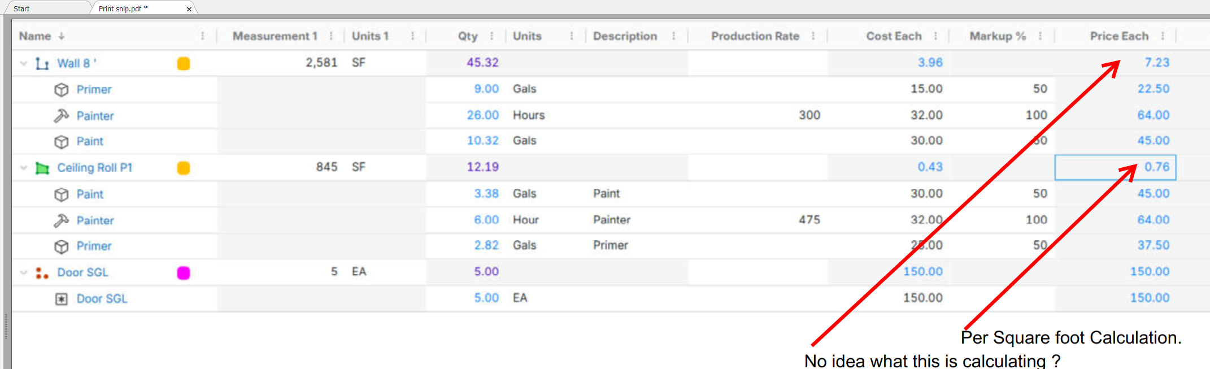
Task: Collapse the Door SGL group
Action: click(x=24, y=272)
